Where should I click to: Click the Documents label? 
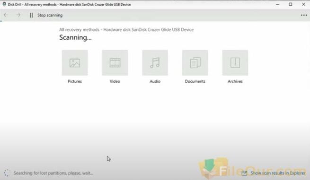(x=195, y=81)
